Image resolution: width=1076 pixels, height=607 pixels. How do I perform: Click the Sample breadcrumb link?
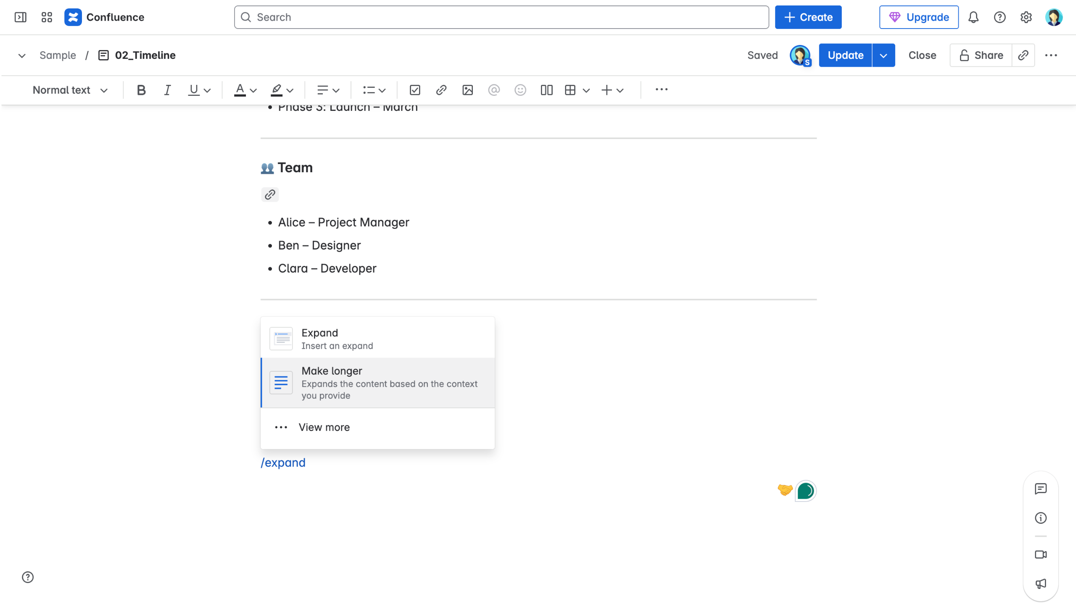58,55
